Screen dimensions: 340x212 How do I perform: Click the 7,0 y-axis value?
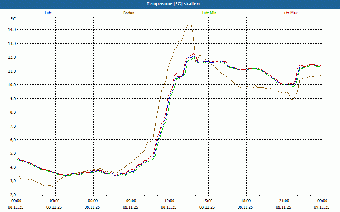coord(12,126)
